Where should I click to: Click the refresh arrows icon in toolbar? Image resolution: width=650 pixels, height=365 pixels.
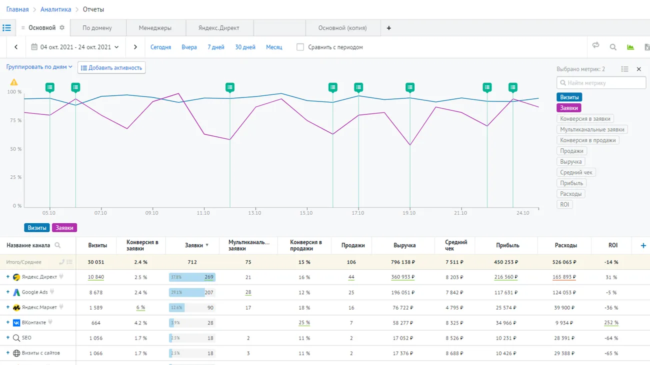595,46
